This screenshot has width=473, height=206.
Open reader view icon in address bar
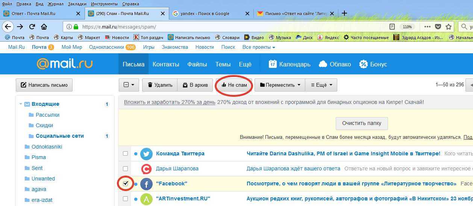[x=392, y=27]
